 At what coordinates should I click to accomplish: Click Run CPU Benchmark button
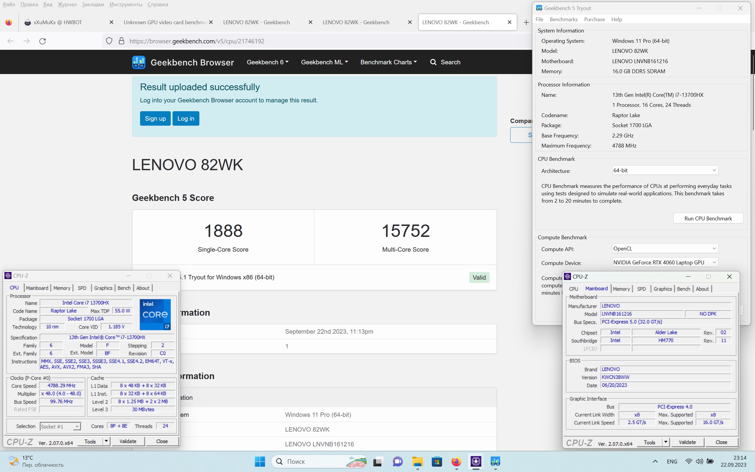point(708,218)
